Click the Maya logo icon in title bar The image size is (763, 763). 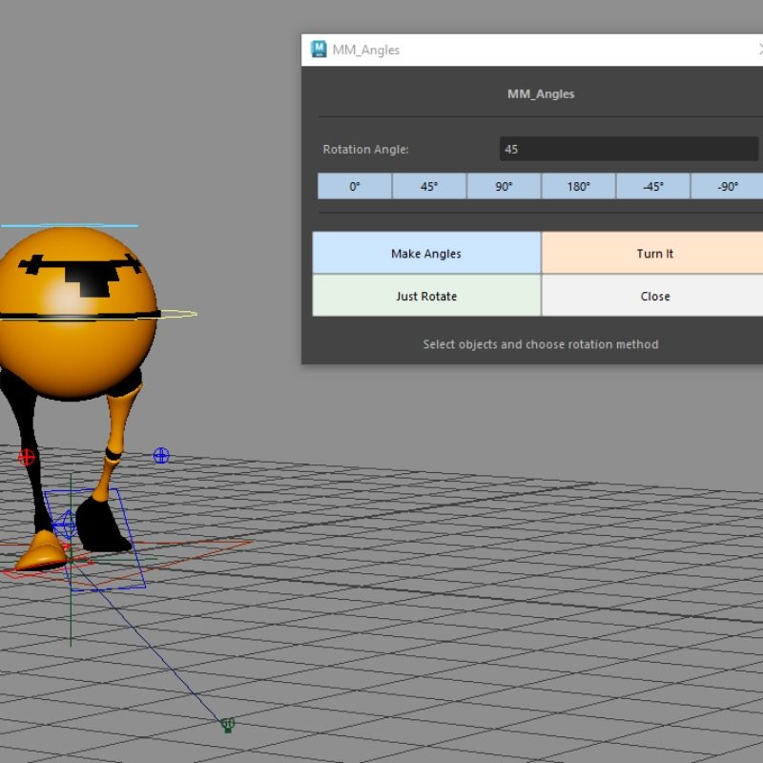(319, 50)
